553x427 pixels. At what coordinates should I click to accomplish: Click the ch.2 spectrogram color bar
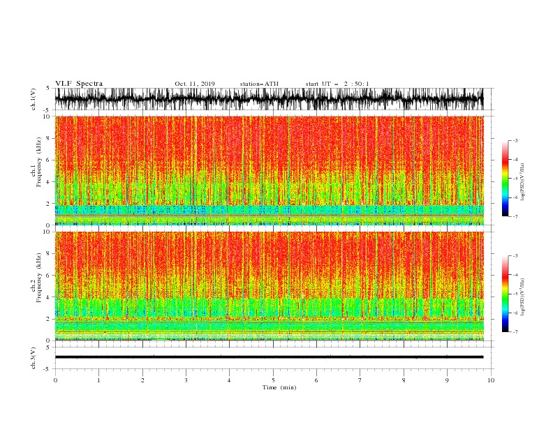click(x=505, y=294)
